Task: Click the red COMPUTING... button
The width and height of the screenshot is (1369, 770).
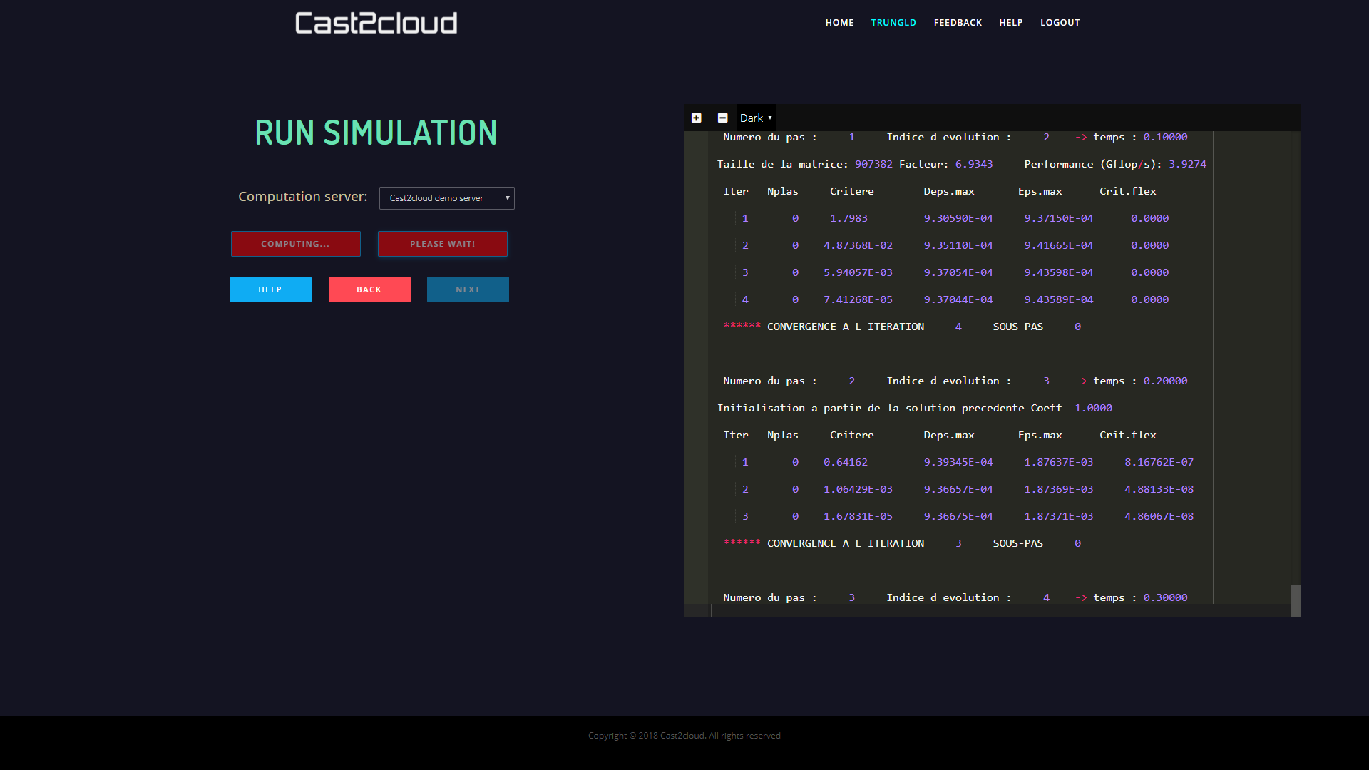Action: click(x=295, y=244)
